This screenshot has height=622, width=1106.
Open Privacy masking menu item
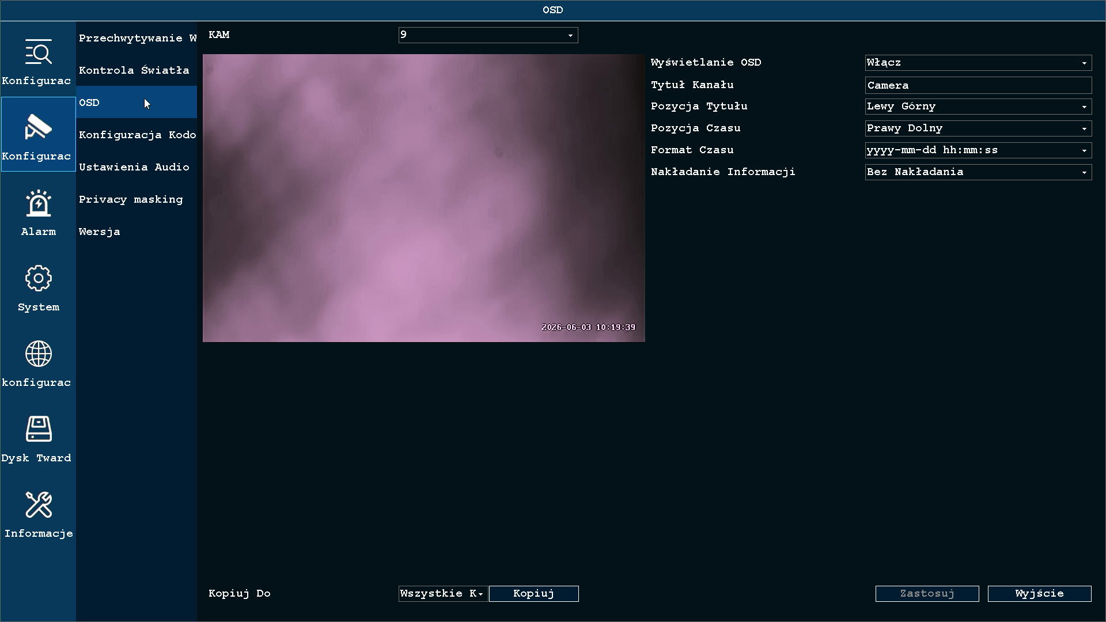pos(137,199)
